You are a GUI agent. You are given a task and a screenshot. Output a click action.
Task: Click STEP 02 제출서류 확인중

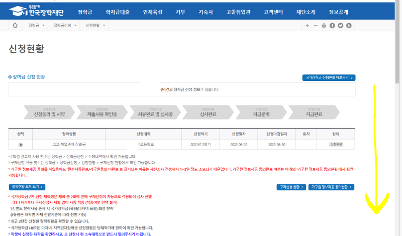point(102,112)
